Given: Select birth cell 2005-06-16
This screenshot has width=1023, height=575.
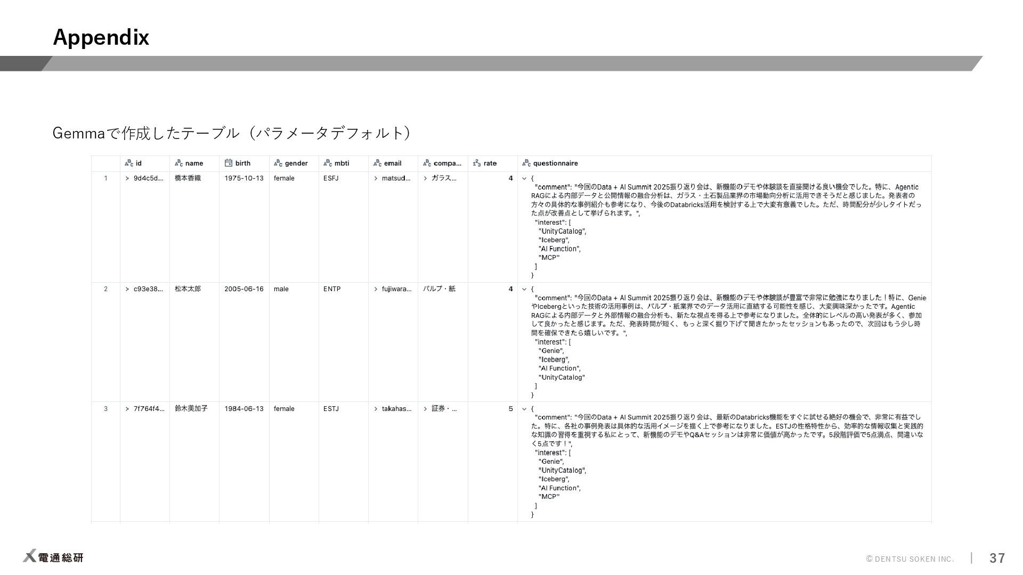Looking at the screenshot, I should coord(244,289).
